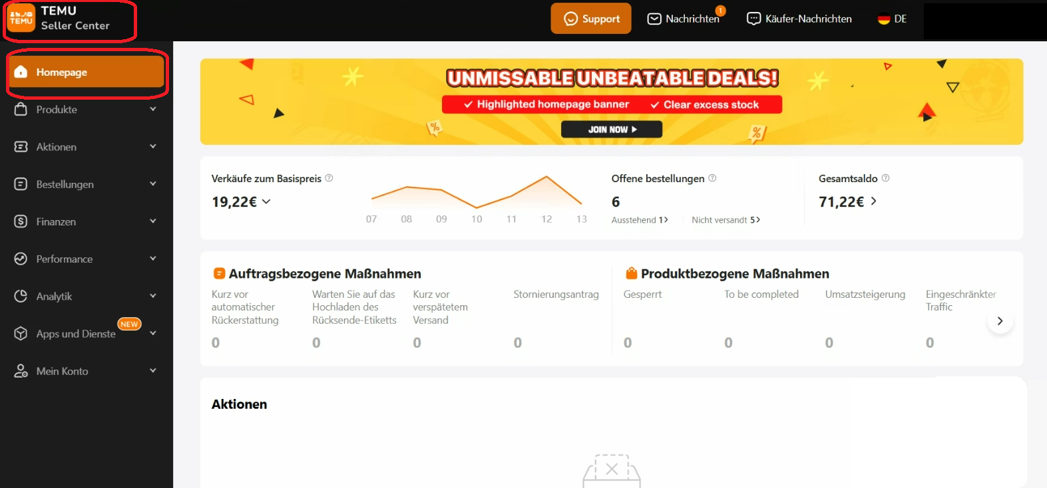The height and width of the screenshot is (488, 1047).
Task: Open Apps und Dienste menu item
Action: [x=75, y=334]
